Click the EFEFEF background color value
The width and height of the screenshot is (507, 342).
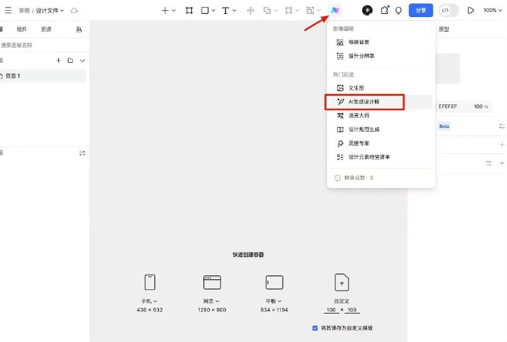(448, 106)
